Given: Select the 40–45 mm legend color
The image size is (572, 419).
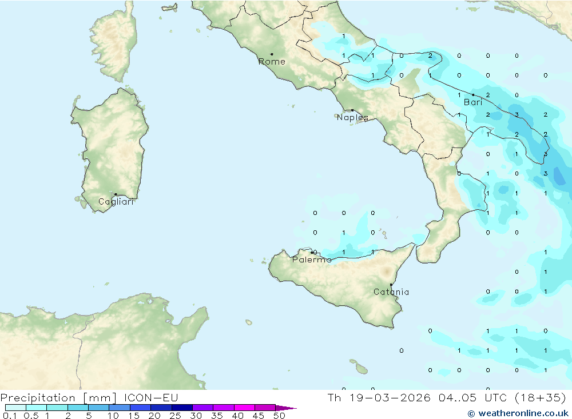Looking at the screenshot, I should point(244,408).
